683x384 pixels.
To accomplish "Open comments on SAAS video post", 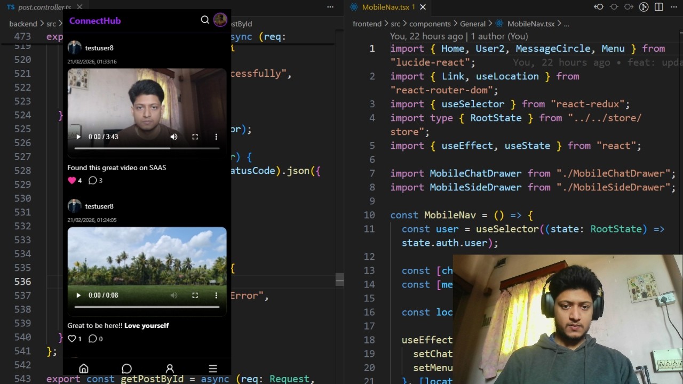I will 92,180.
